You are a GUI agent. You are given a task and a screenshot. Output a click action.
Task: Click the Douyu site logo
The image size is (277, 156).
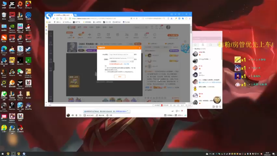tap(71, 27)
